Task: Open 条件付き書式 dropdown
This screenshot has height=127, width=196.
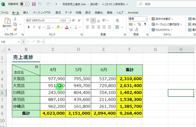Action: click(x=162, y=19)
